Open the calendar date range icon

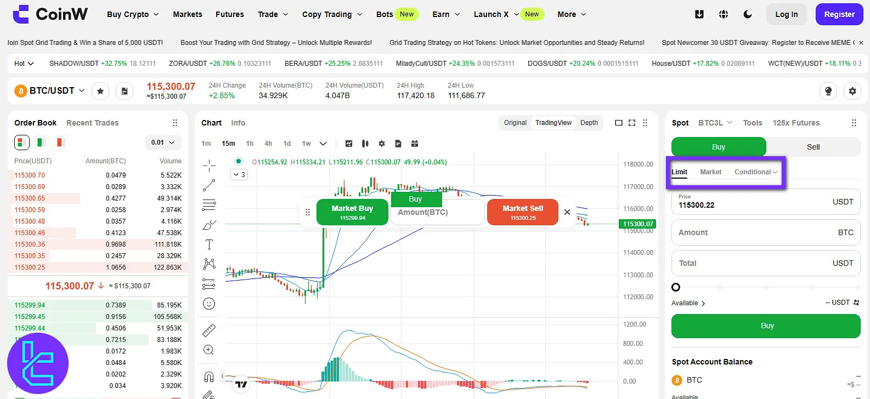click(415, 144)
